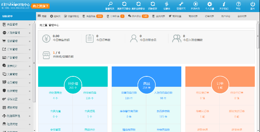Open 用户评论 shortcut with 140 badge

(x=138, y=16)
